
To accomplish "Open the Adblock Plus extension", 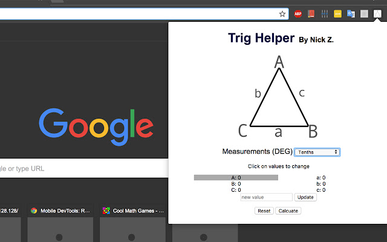I will pyautogui.click(x=298, y=14).
